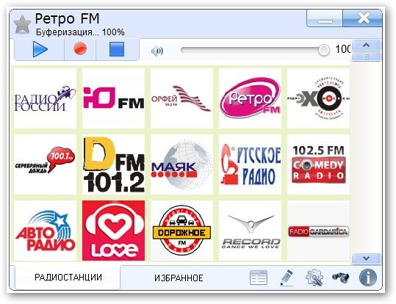Select the Радио России station logo
The height and width of the screenshot is (304, 396).
click(x=45, y=98)
